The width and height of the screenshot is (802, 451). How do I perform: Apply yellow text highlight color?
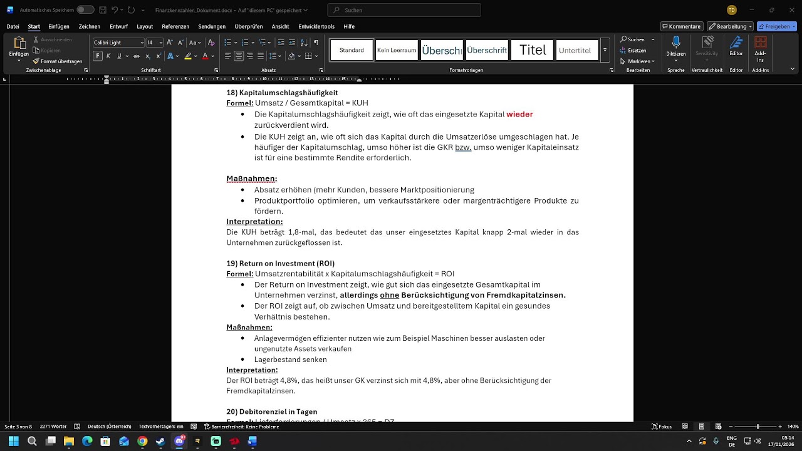tap(187, 56)
